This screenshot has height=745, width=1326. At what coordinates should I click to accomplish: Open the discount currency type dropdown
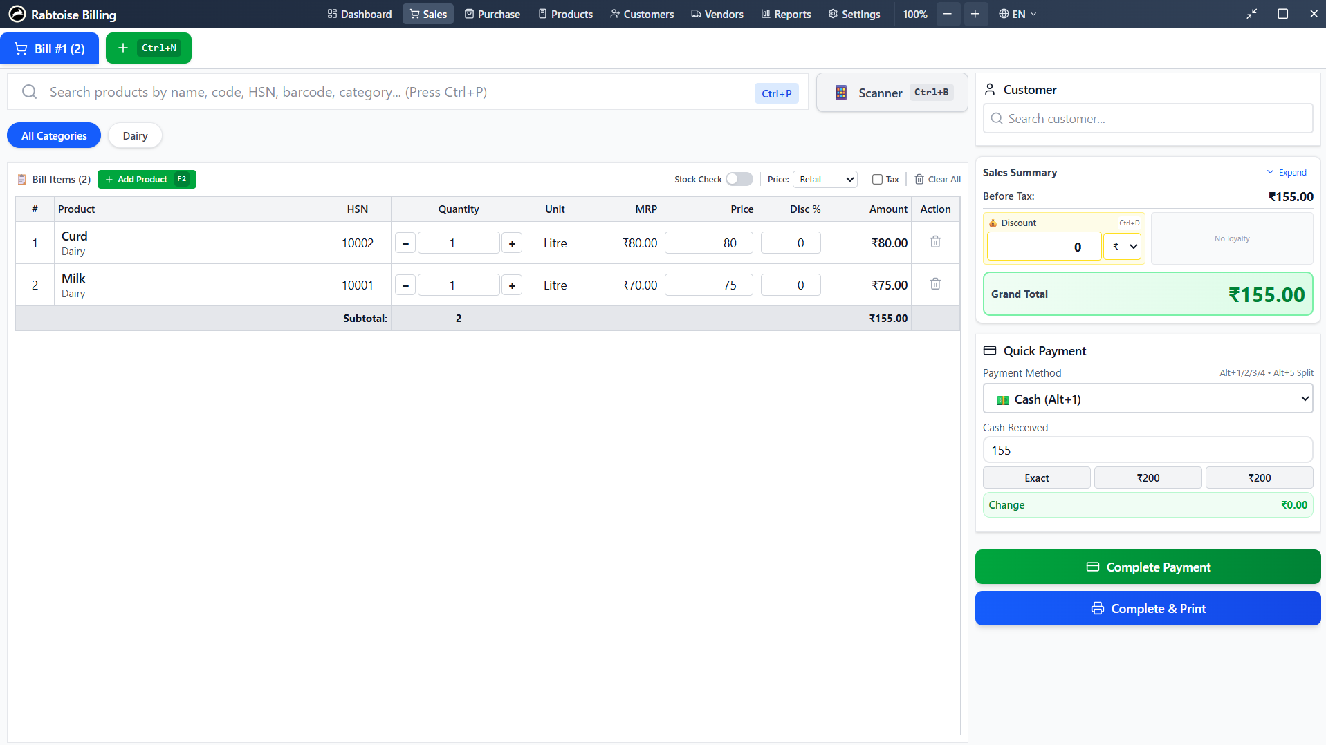coord(1123,247)
